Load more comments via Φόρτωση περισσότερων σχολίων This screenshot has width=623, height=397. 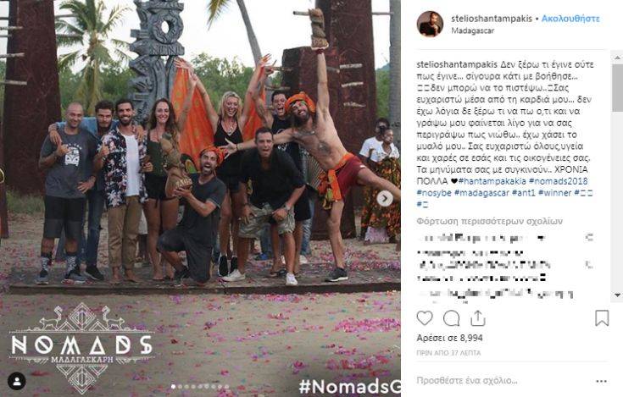[490, 221]
